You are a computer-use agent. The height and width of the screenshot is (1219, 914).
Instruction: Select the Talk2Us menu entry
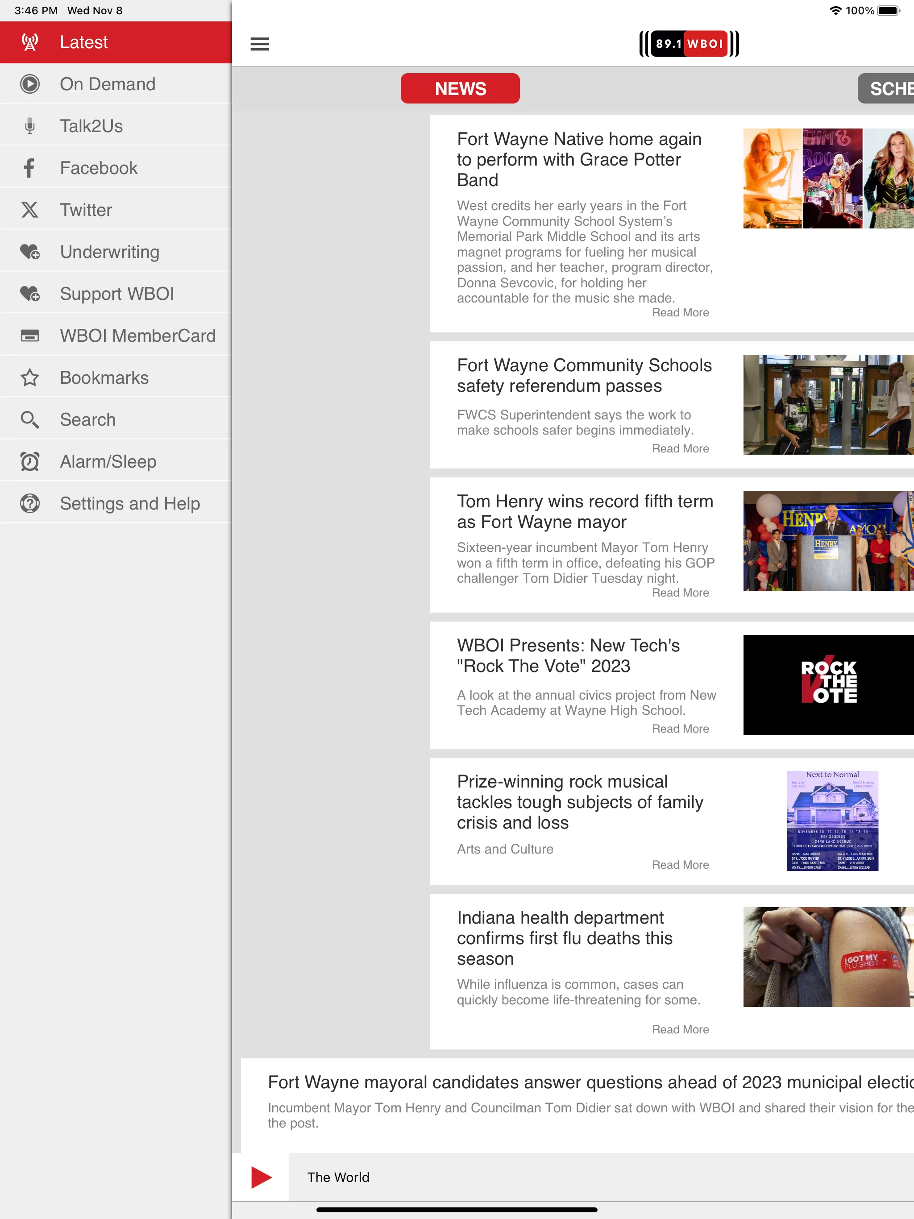(x=116, y=126)
